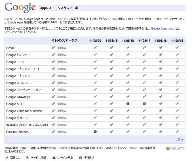Screen dimensions: 192x161
Task: Click the legend green checkmark for 問題なし
Action: [7, 158]
